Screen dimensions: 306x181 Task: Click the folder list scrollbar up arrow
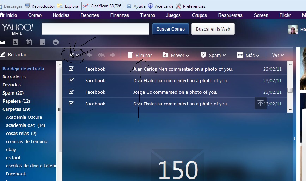[59, 64]
